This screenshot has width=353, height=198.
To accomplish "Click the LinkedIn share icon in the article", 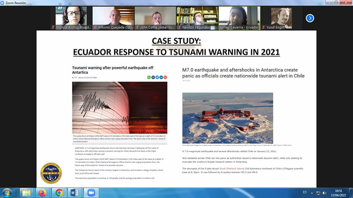I will [161, 78].
